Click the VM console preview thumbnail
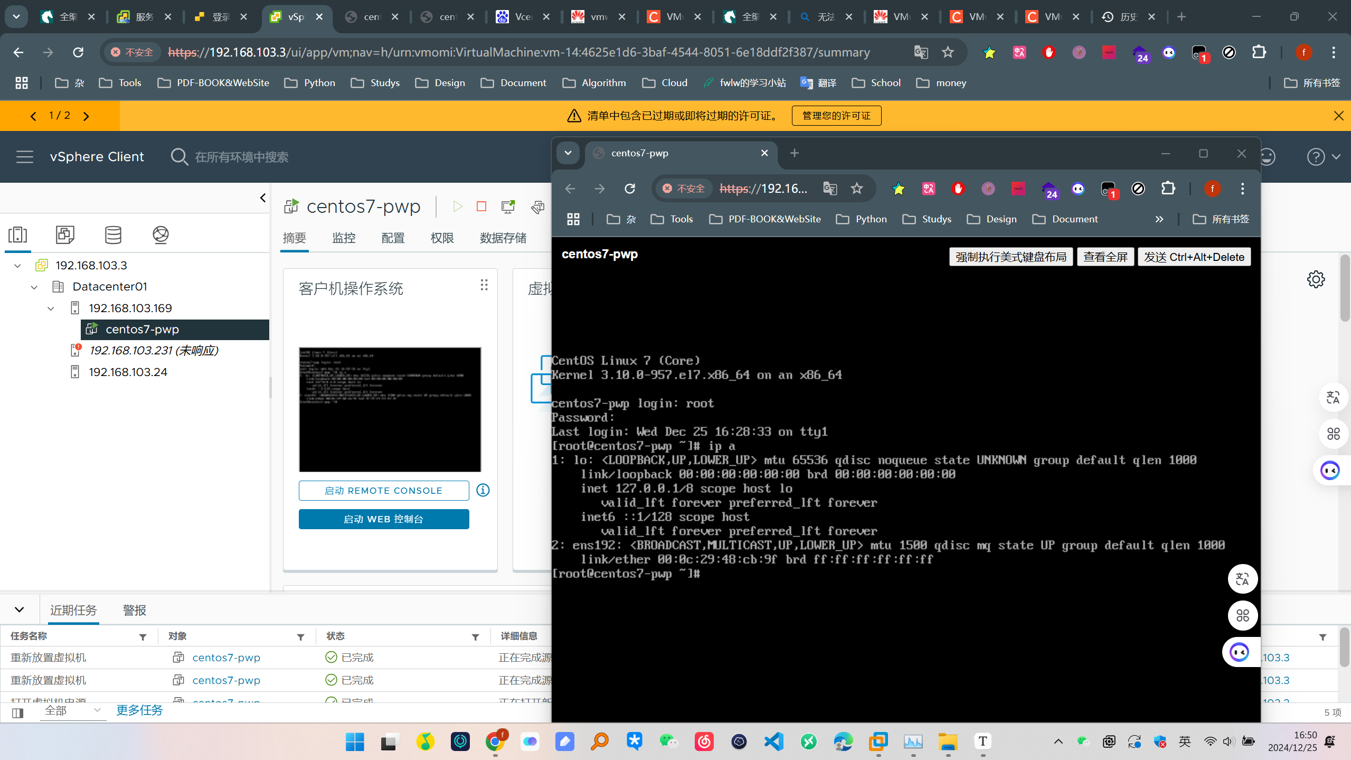 pos(390,409)
